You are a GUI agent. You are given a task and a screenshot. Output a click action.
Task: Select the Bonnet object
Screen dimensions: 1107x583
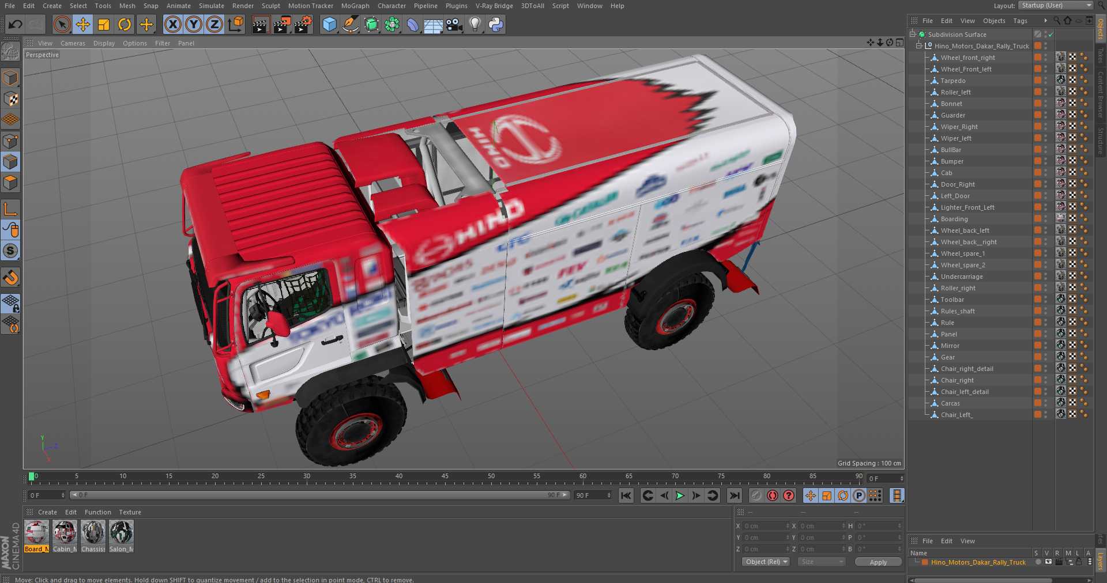click(951, 104)
